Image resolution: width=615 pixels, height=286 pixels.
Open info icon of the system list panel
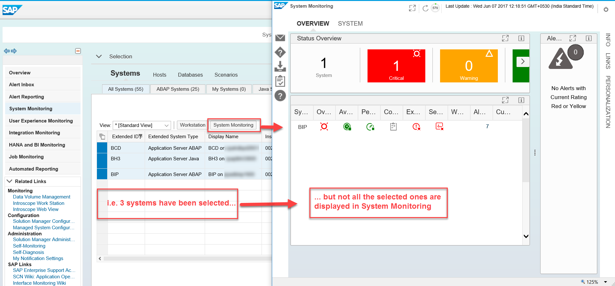tap(521, 100)
